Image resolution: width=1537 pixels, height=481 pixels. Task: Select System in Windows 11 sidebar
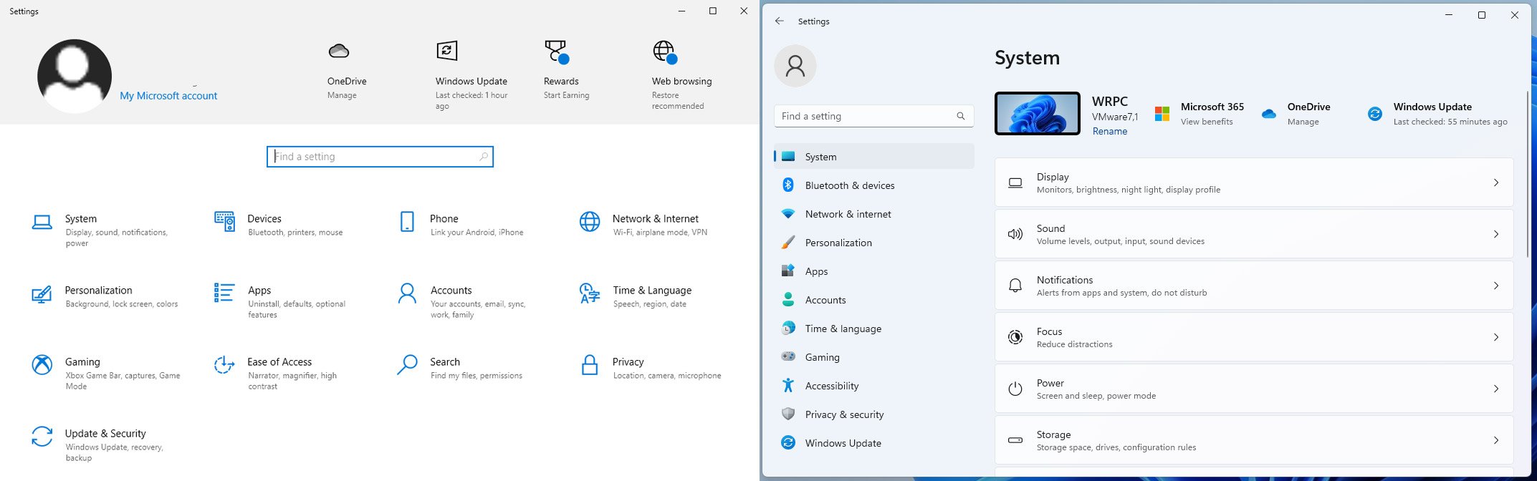coord(874,157)
